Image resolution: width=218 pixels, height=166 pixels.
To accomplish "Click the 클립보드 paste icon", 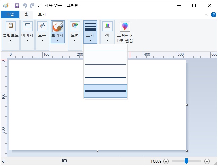I will (11, 26).
